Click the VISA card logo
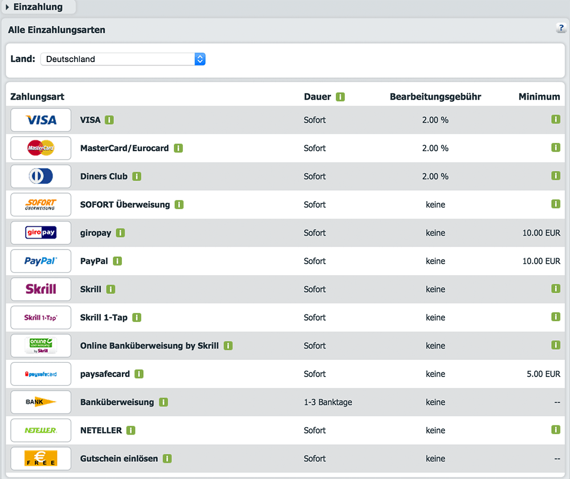 point(40,120)
